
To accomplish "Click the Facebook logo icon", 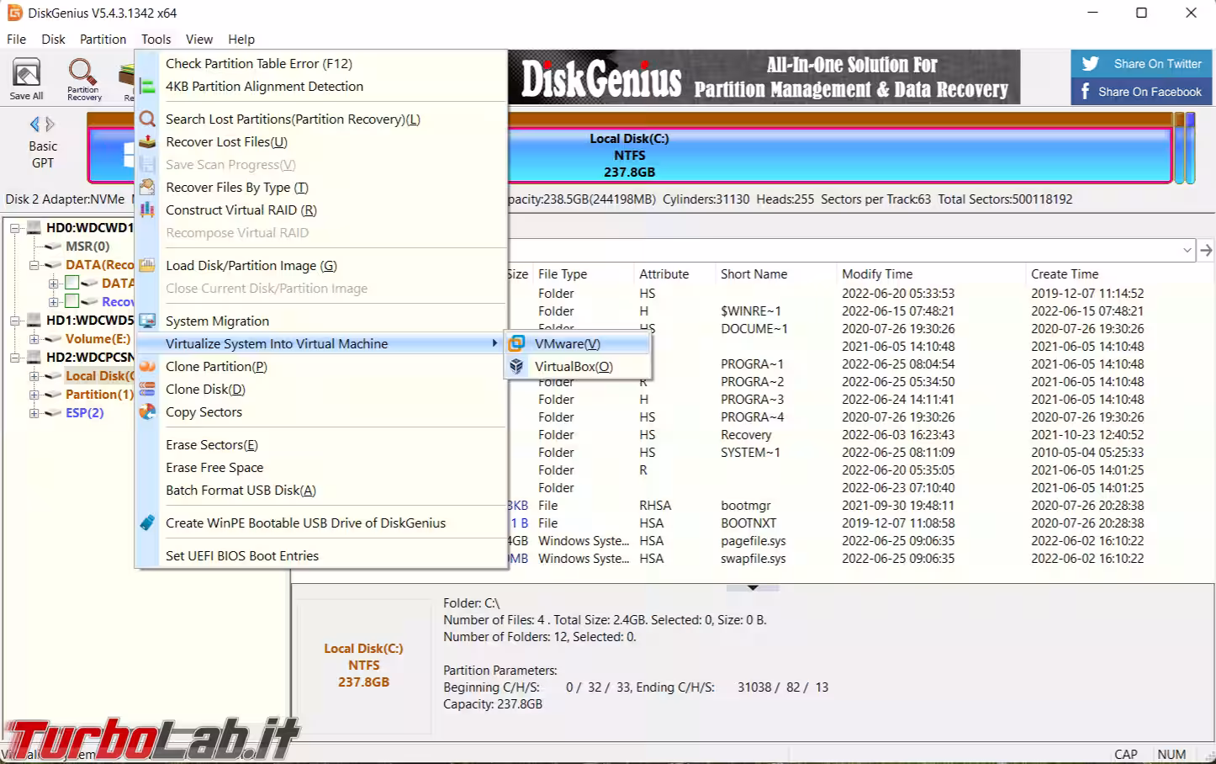I will click(x=1086, y=92).
